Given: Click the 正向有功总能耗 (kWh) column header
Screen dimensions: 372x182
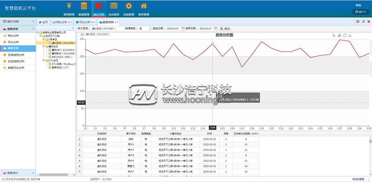Looking at the screenshot, I should coord(246,134).
